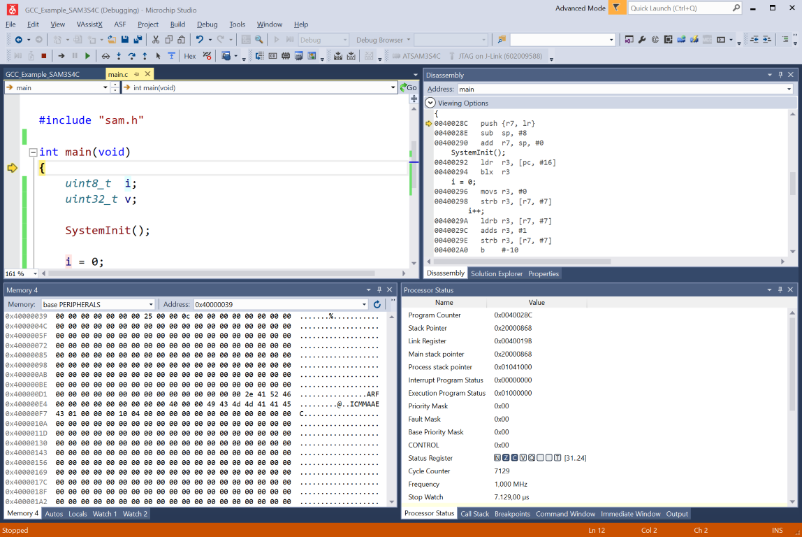The height and width of the screenshot is (537, 802).
Task: Click the Undo arrow icon
Action: pos(200,39)
